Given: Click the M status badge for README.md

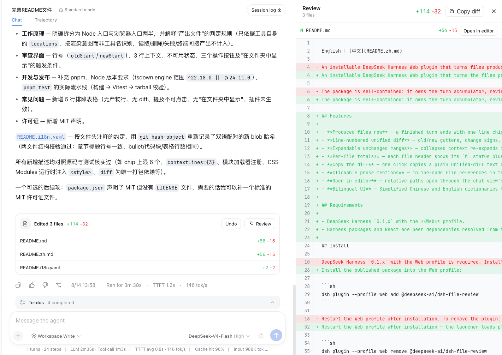Looking at the screenshot, I should click(302, 31).
